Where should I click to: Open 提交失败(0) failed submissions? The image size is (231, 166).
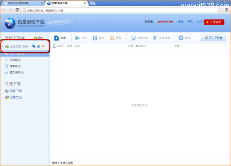(x=17, y=72)
